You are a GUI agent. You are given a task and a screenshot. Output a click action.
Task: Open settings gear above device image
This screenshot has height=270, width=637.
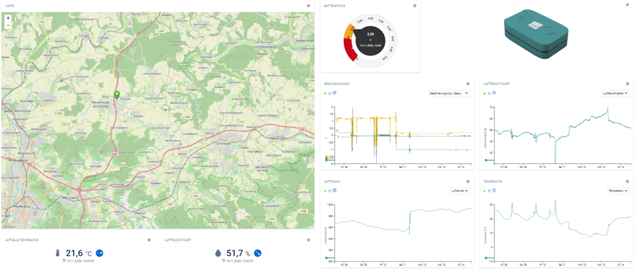click(628, 5)
